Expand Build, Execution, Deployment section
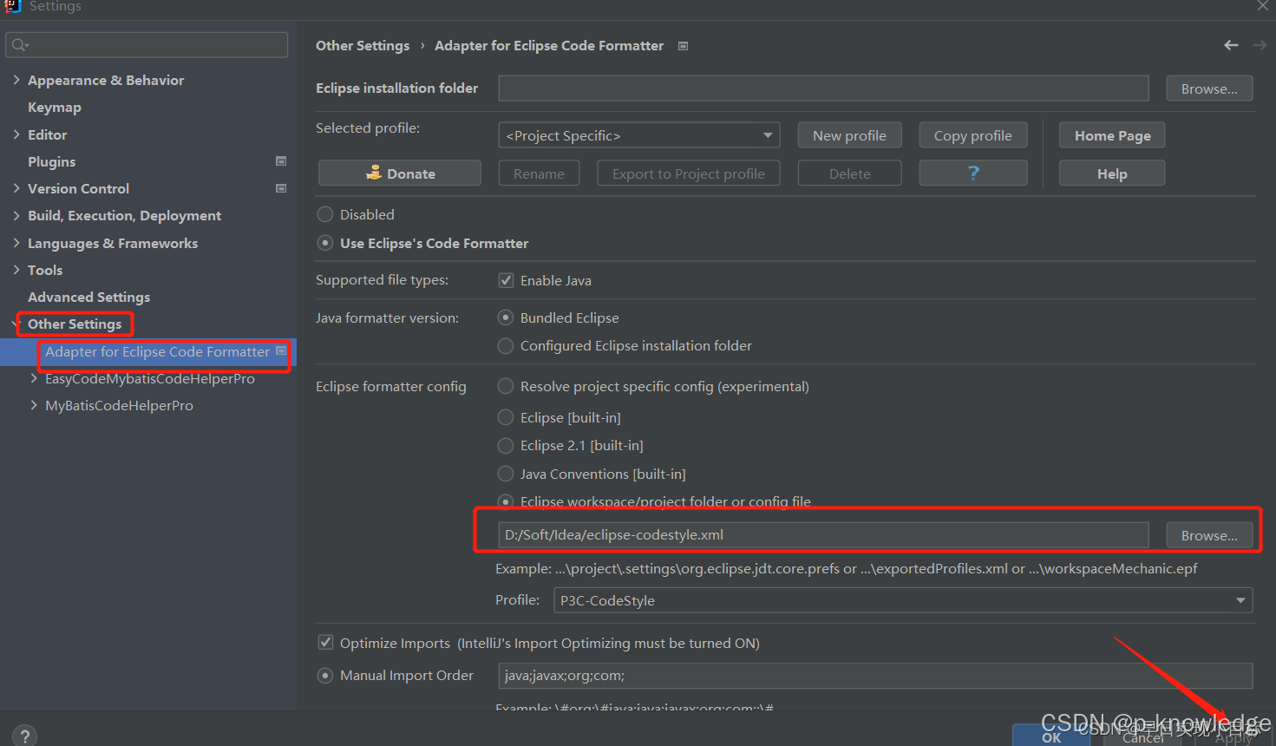The image size is (1276, 746). pos(16,215)
